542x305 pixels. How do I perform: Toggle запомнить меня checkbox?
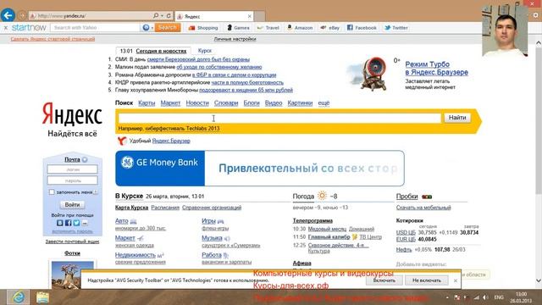52,192
